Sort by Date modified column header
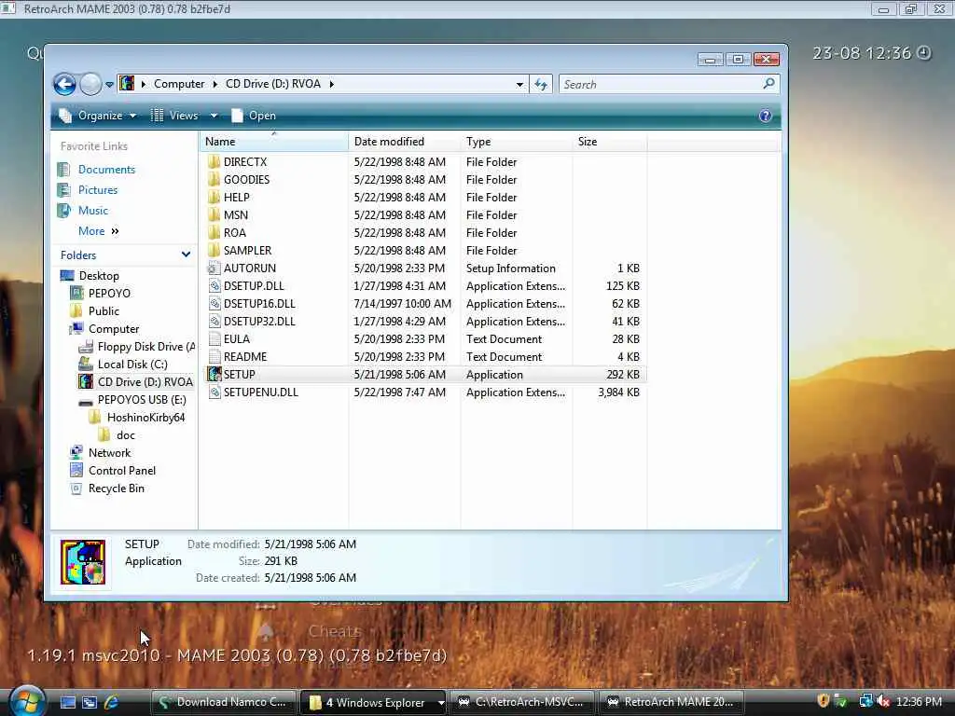 (405, 142)
